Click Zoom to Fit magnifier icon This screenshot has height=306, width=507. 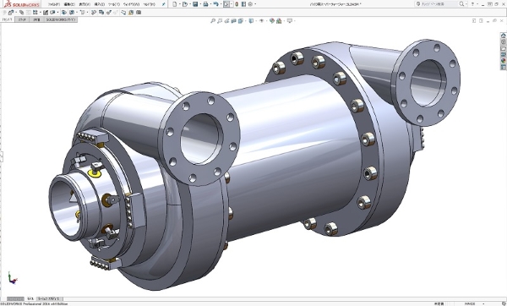tap(213, 20)
